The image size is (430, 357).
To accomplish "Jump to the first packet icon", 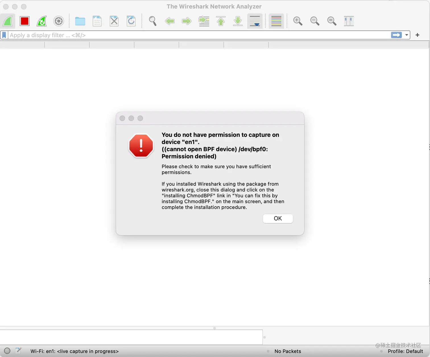I will click(221, 21).
